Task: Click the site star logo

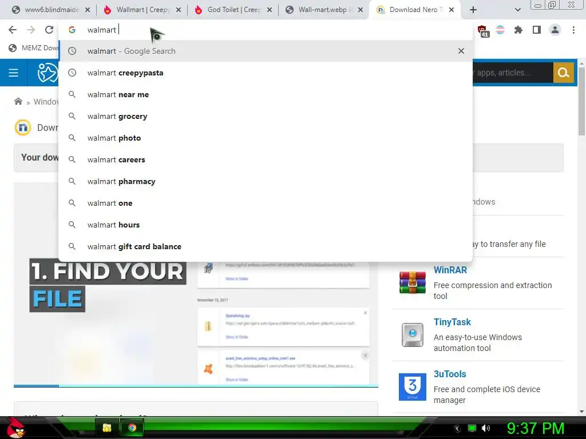Action: [x=47, y=73]
